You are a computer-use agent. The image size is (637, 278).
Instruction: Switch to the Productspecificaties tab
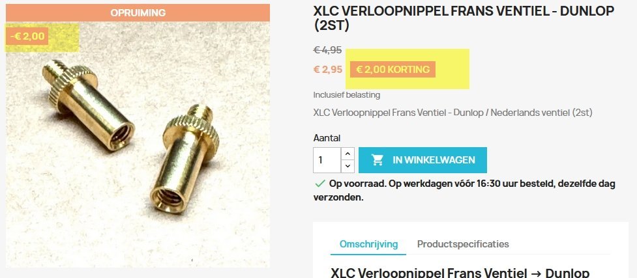point(463,244)
